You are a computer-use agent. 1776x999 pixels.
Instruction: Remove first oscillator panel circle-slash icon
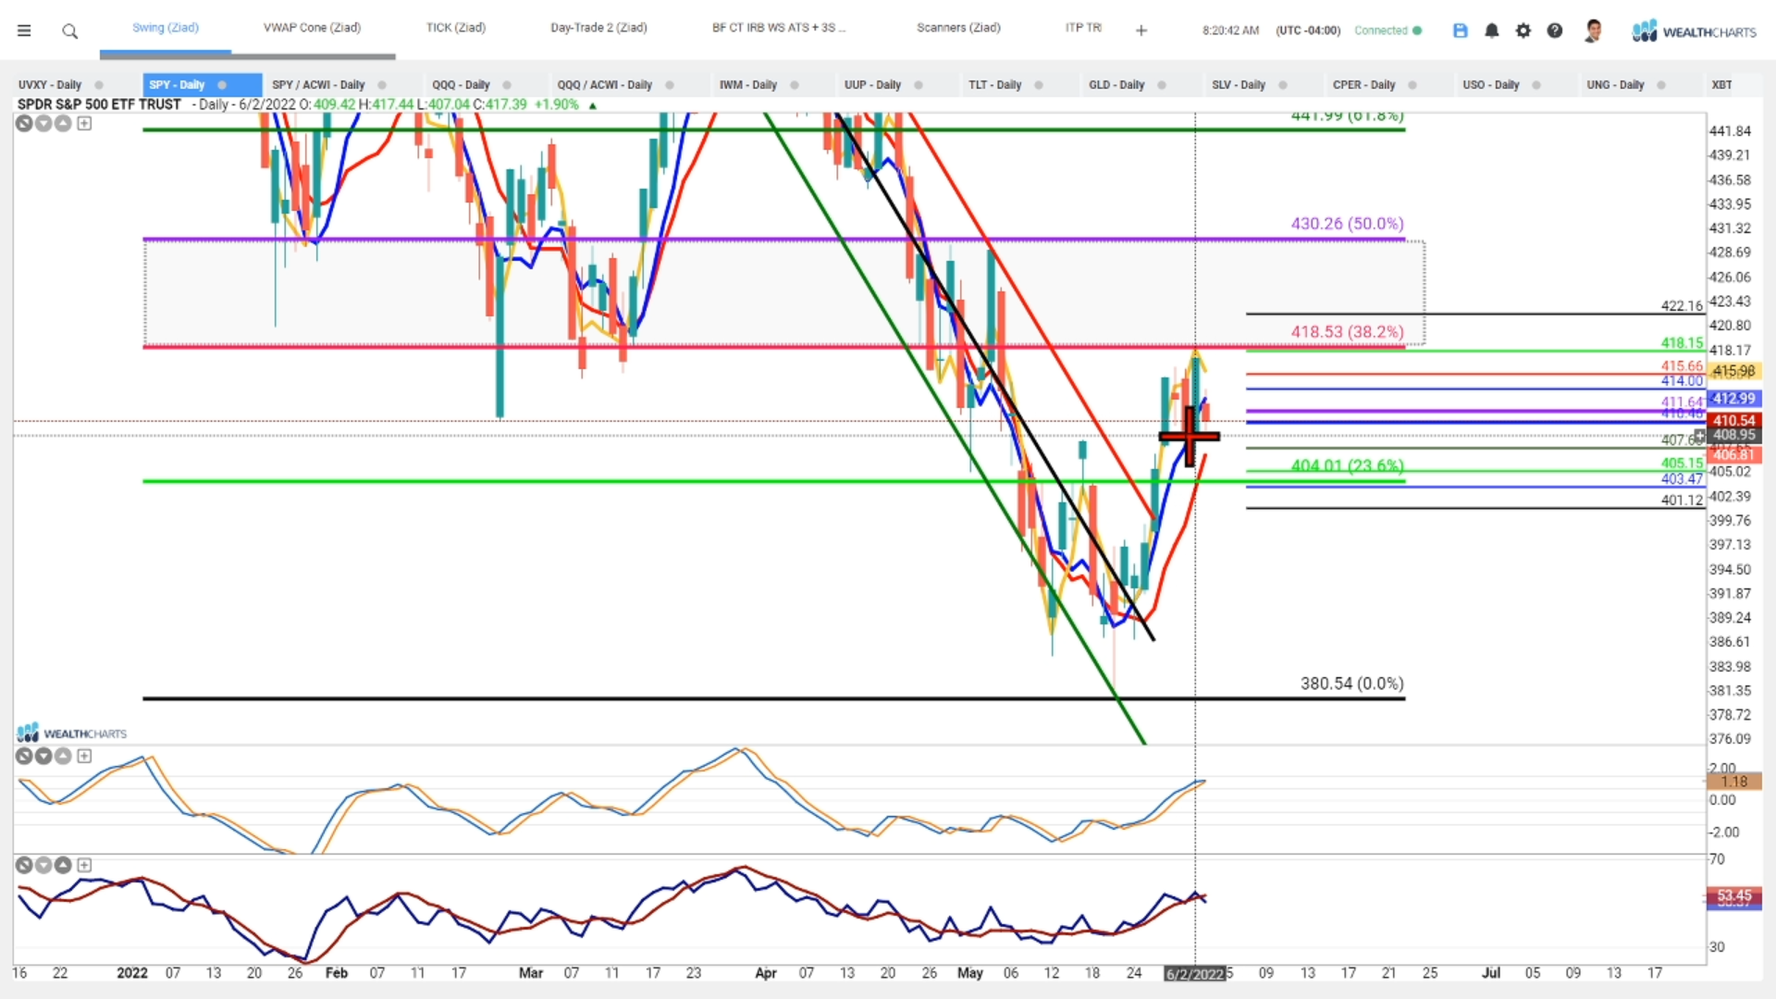point(24,756)
